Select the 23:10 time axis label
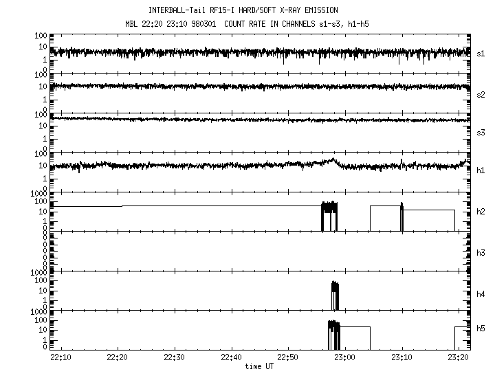 point(401,357)
